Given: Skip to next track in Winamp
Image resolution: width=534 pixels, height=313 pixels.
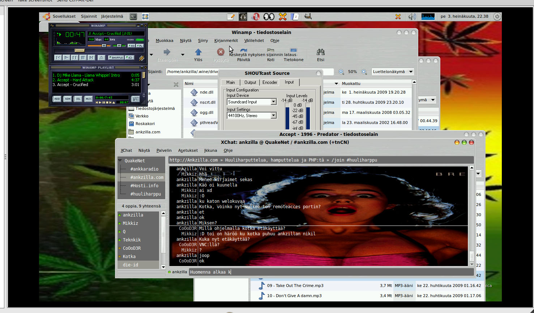Looking at the screenshot, I should [x=91, y=57].
